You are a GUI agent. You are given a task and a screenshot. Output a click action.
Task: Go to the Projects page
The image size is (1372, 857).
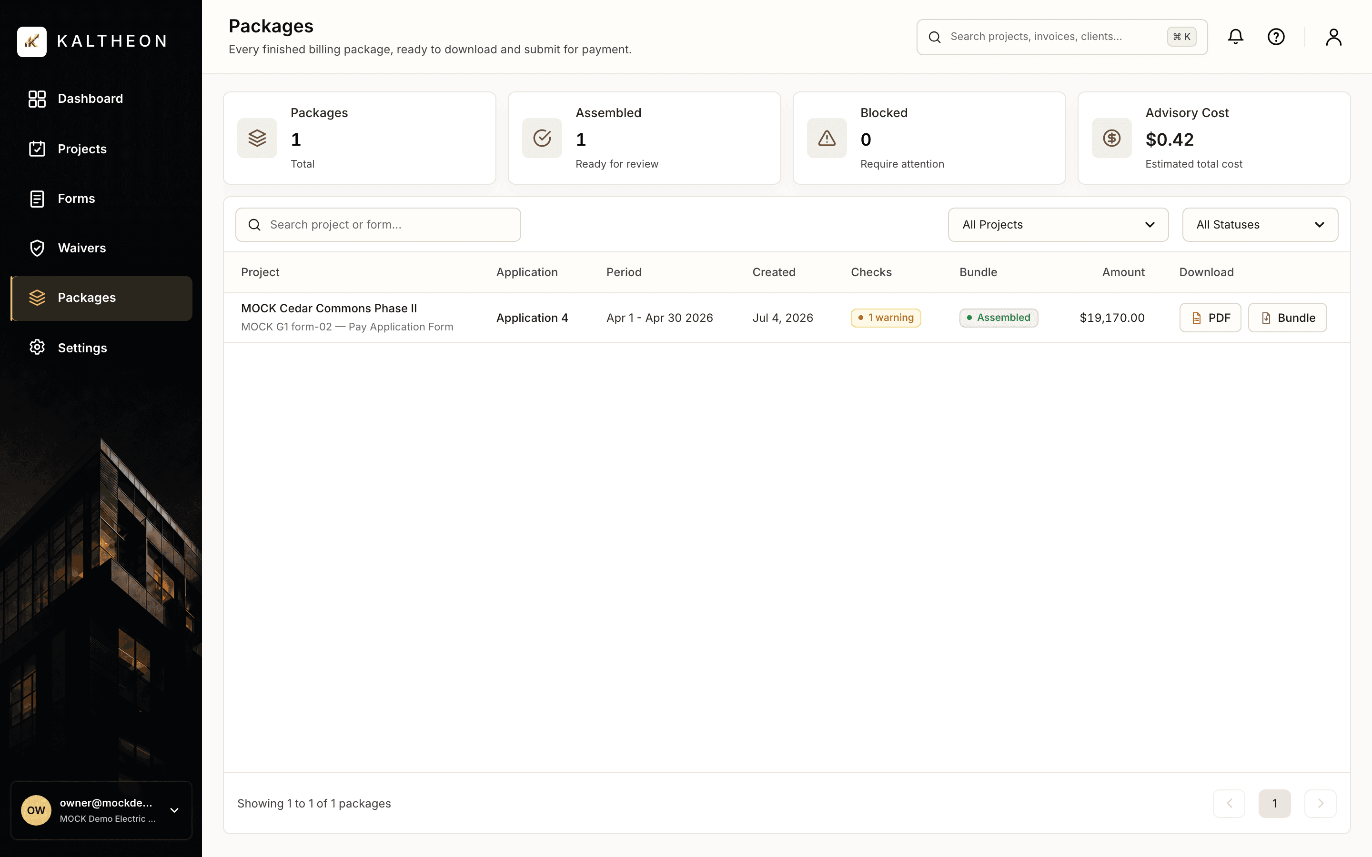click(101, 149)
